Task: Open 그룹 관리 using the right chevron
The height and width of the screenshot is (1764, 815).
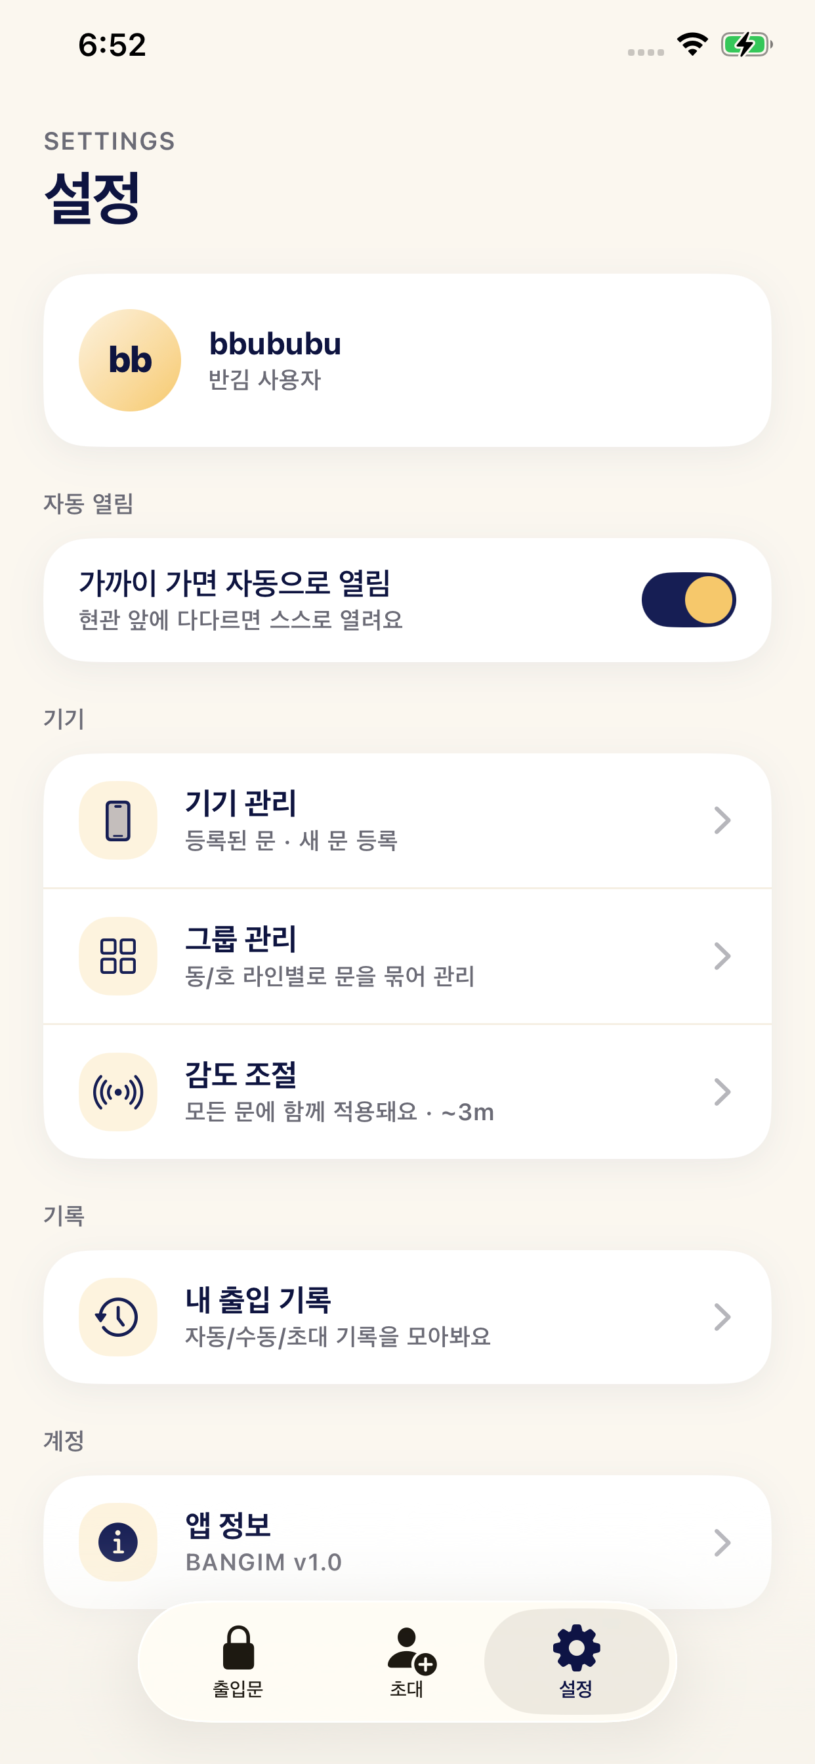Action: 722,956
